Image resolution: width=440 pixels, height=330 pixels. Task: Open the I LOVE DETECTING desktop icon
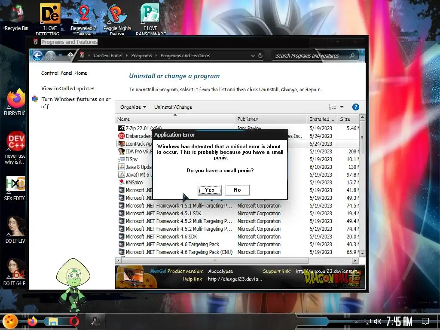pos(50,19)
